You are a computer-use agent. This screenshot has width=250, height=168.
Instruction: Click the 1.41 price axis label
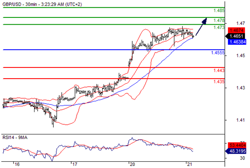[x=241, y=120]
